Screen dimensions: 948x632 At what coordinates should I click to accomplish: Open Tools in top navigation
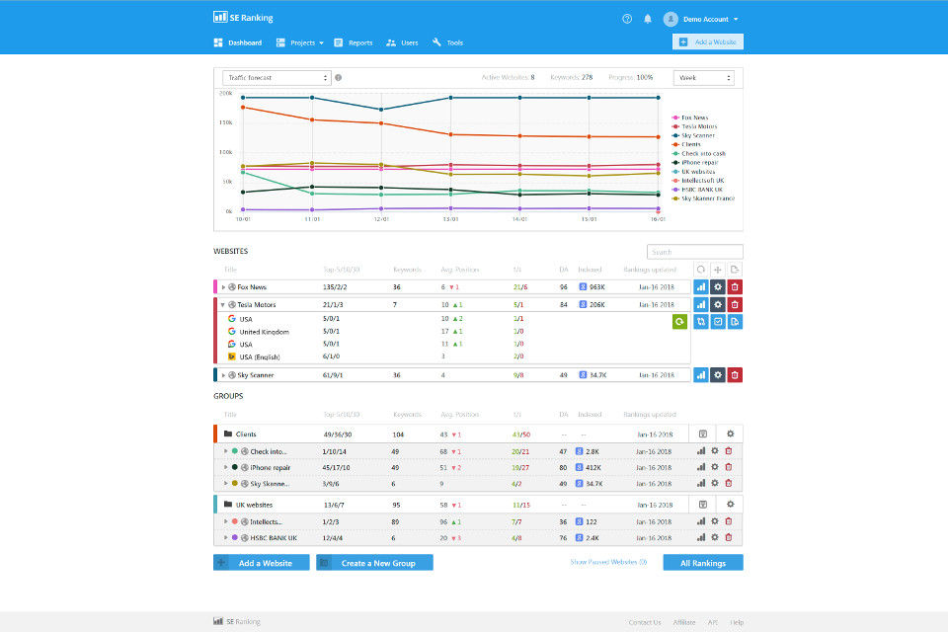click(447, 42)
